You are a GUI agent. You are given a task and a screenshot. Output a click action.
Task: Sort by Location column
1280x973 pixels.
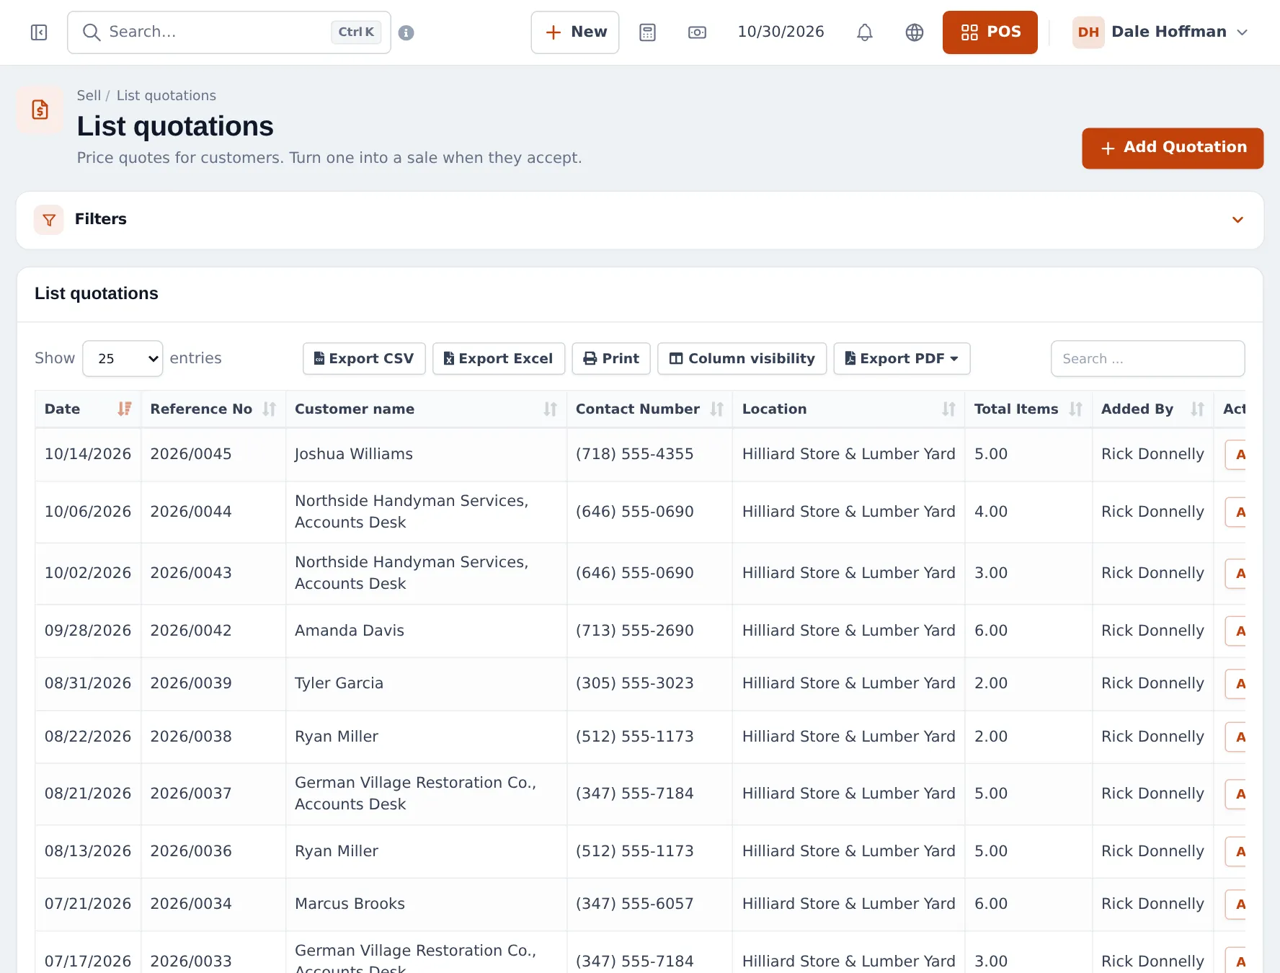tap(848, 409)
